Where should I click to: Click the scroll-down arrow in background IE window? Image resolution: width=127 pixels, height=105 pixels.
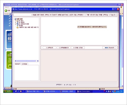[122, 86]
